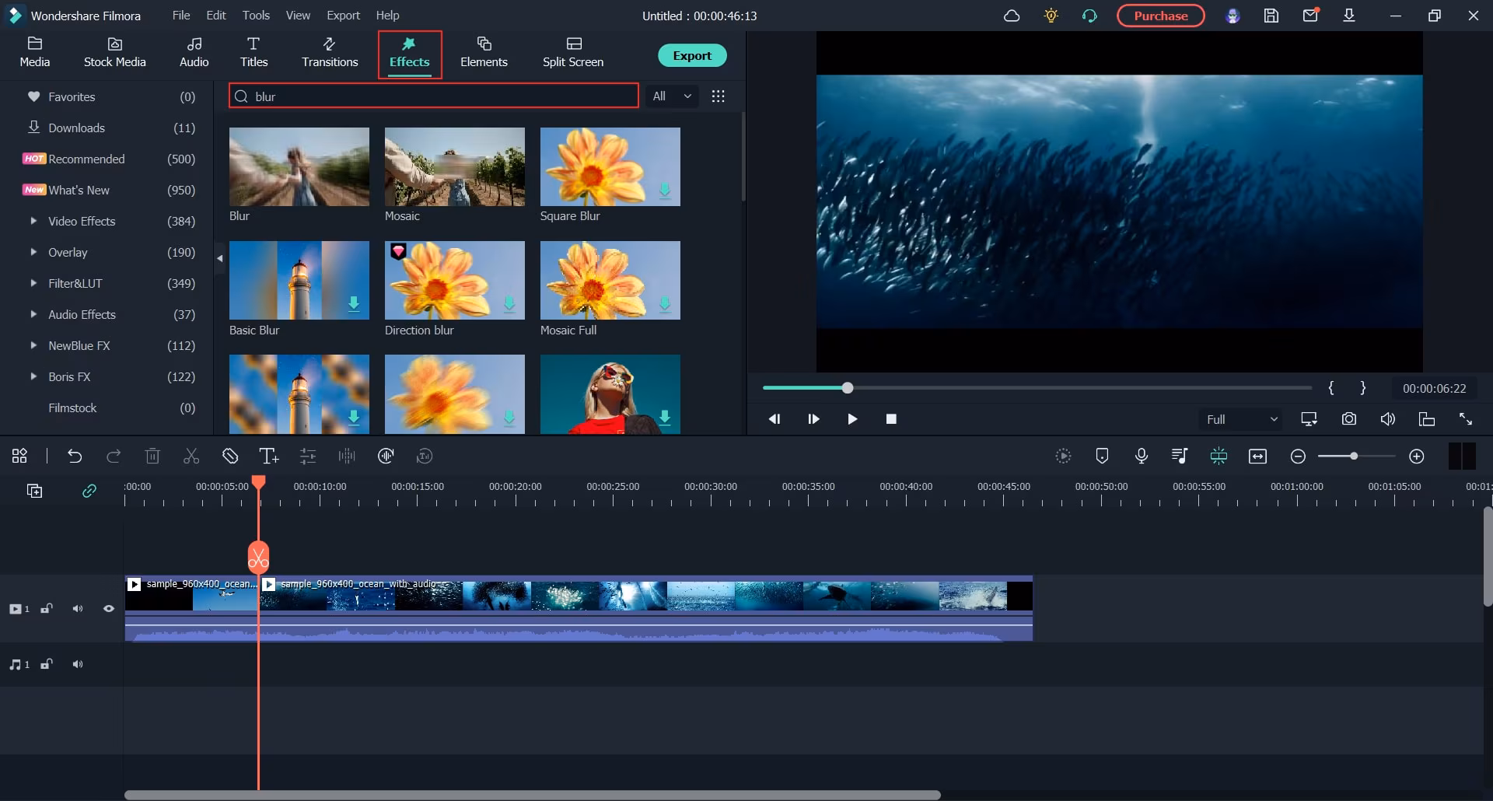Click the split scissors icon in toolbar
Viewport: 1493px width, 801px height.
click(191, 456)
